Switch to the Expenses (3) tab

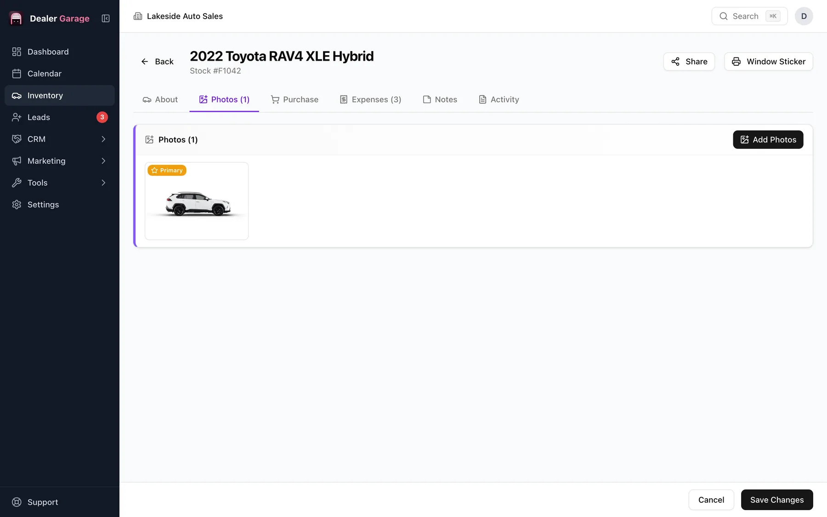tap(370, 100)
